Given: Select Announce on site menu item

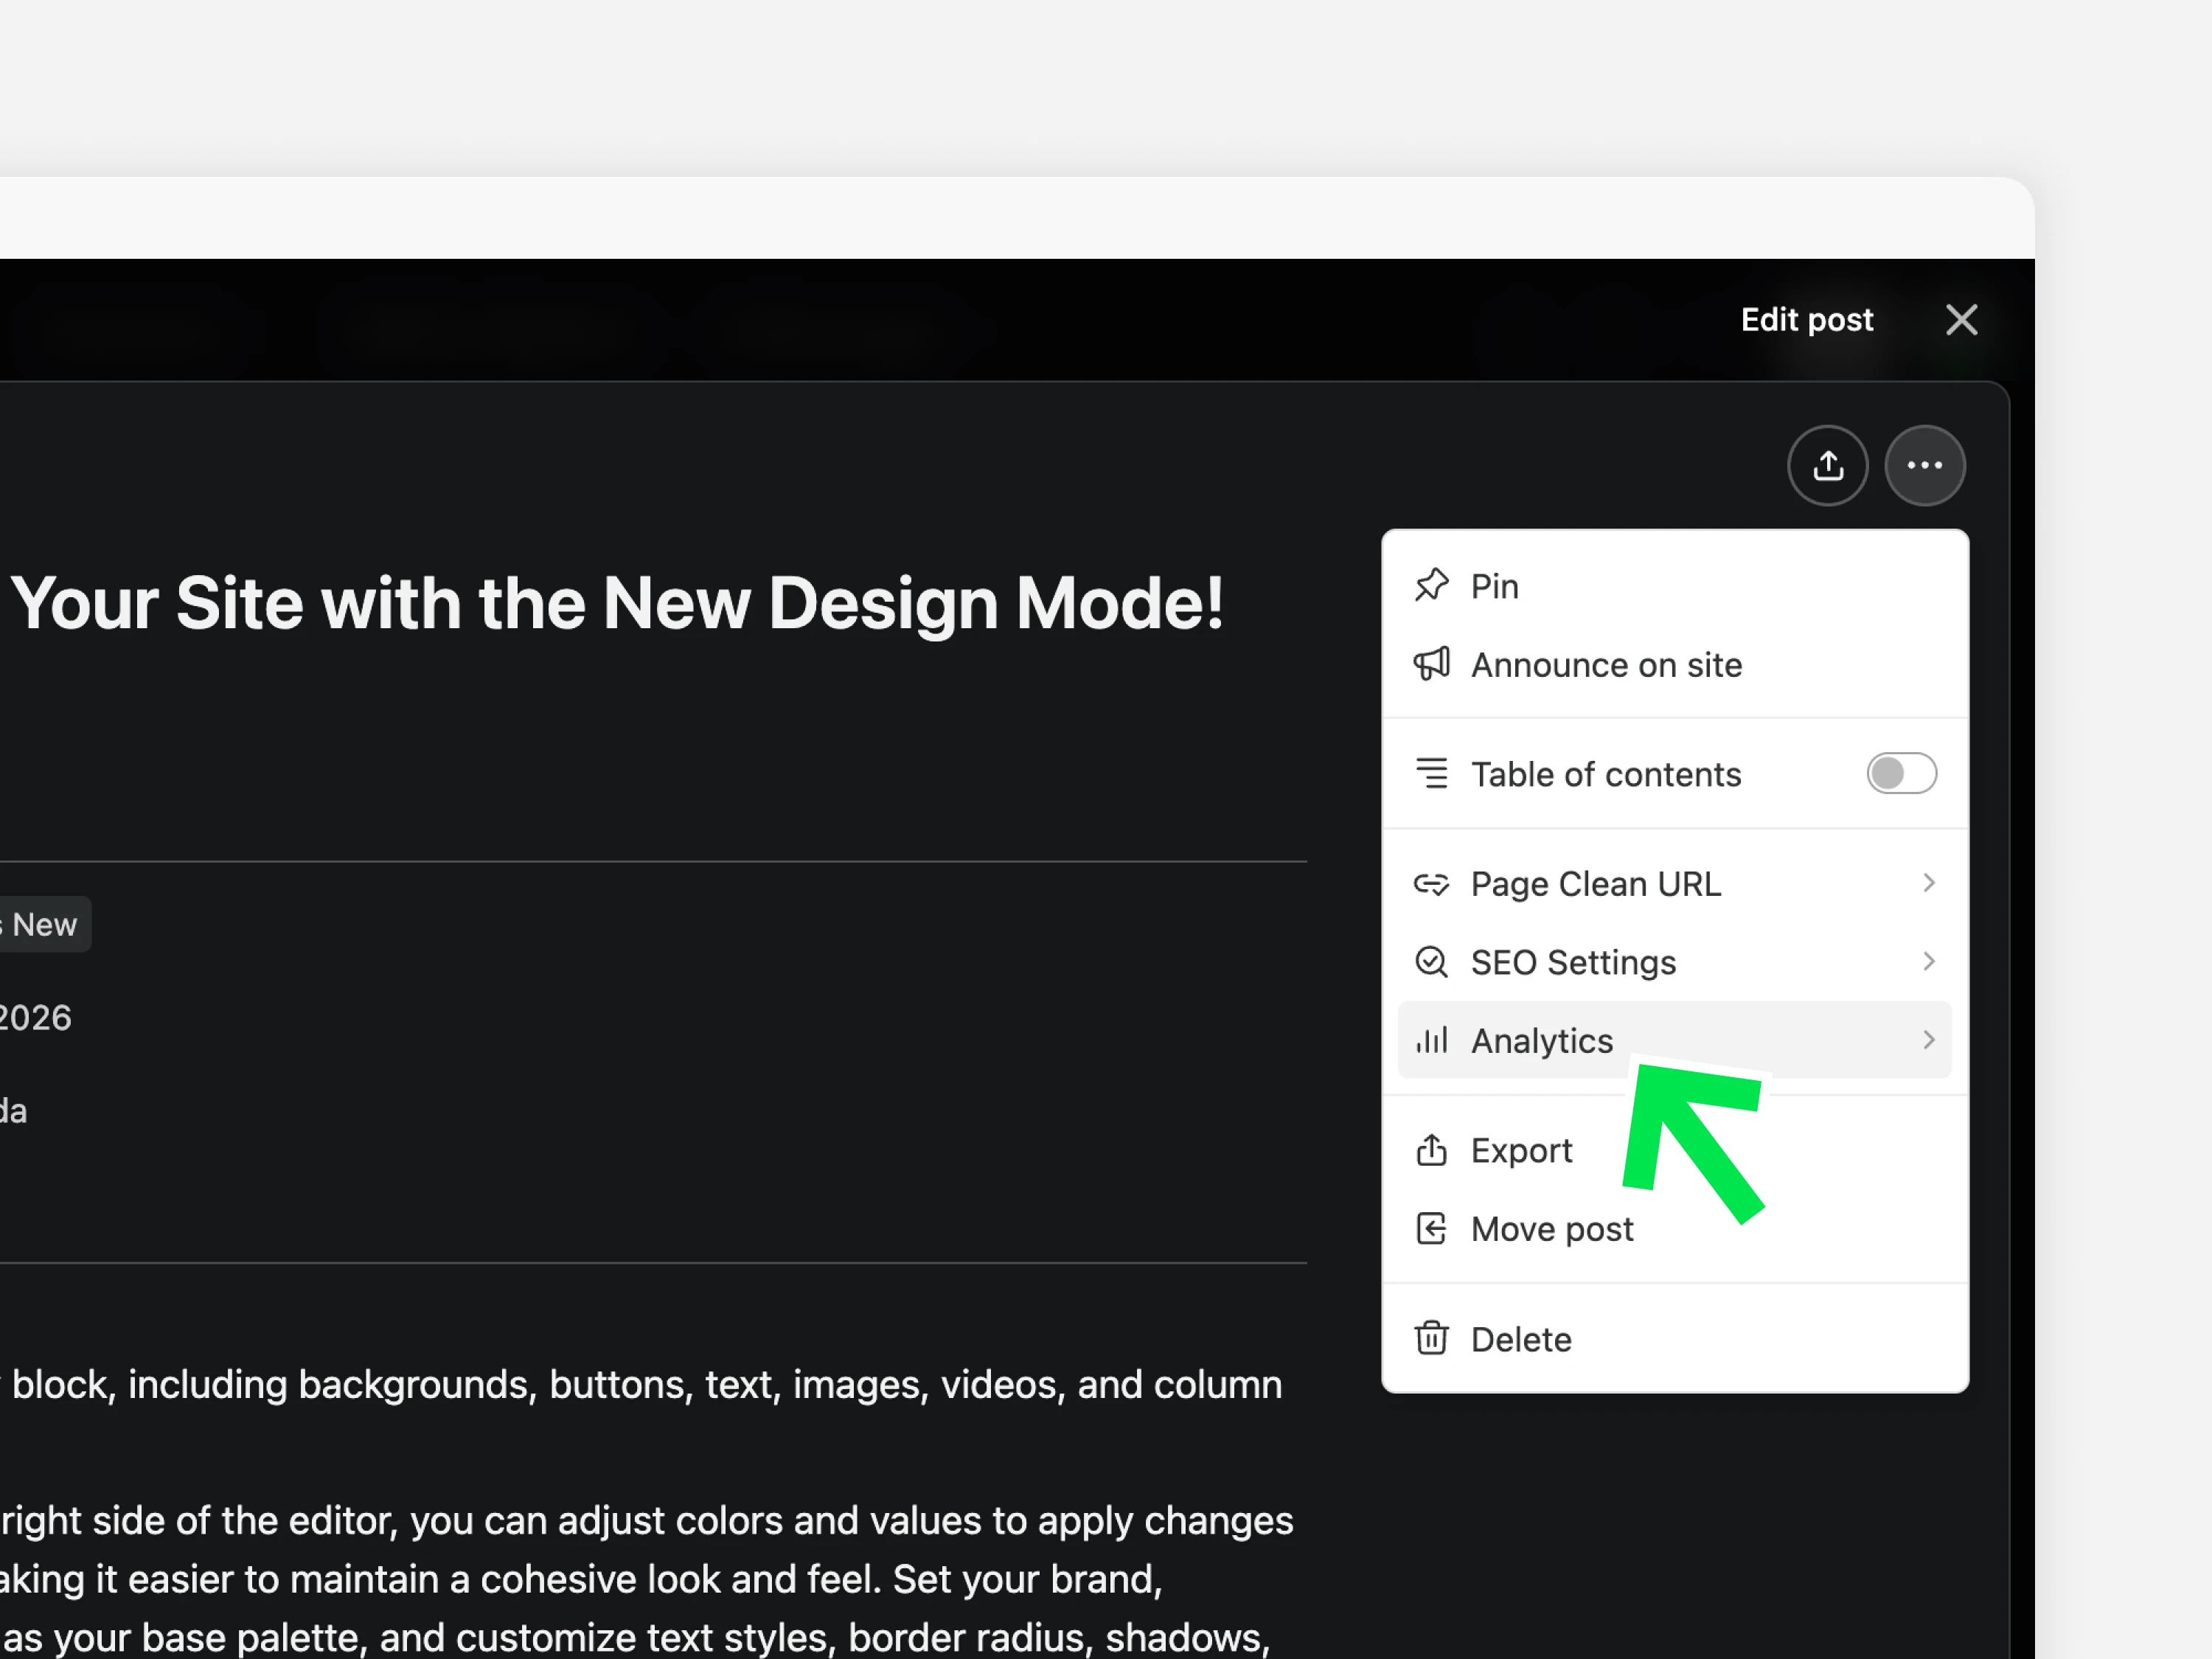Looking at the screenshot, I should click(x=1605, y=665).
